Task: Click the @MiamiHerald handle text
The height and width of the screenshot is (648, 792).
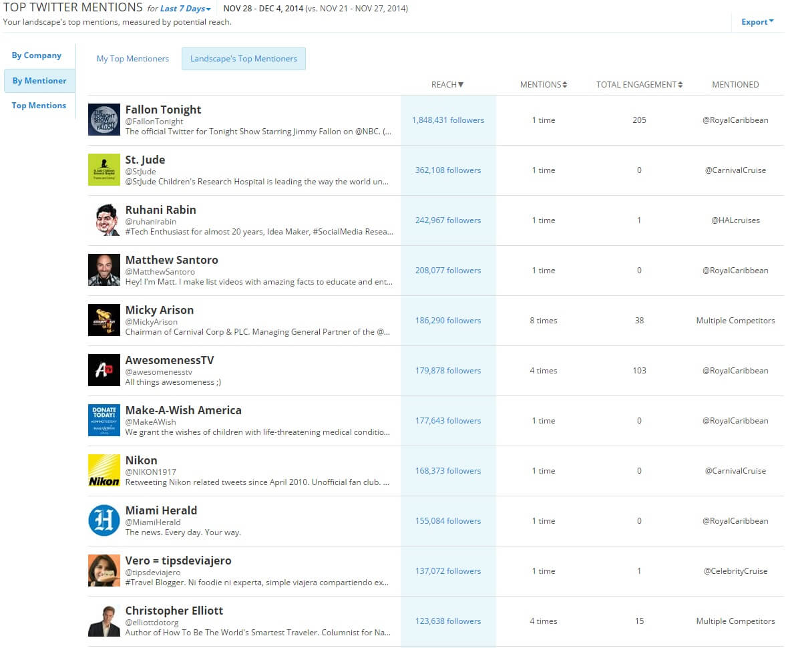Action: coord(153,522)
